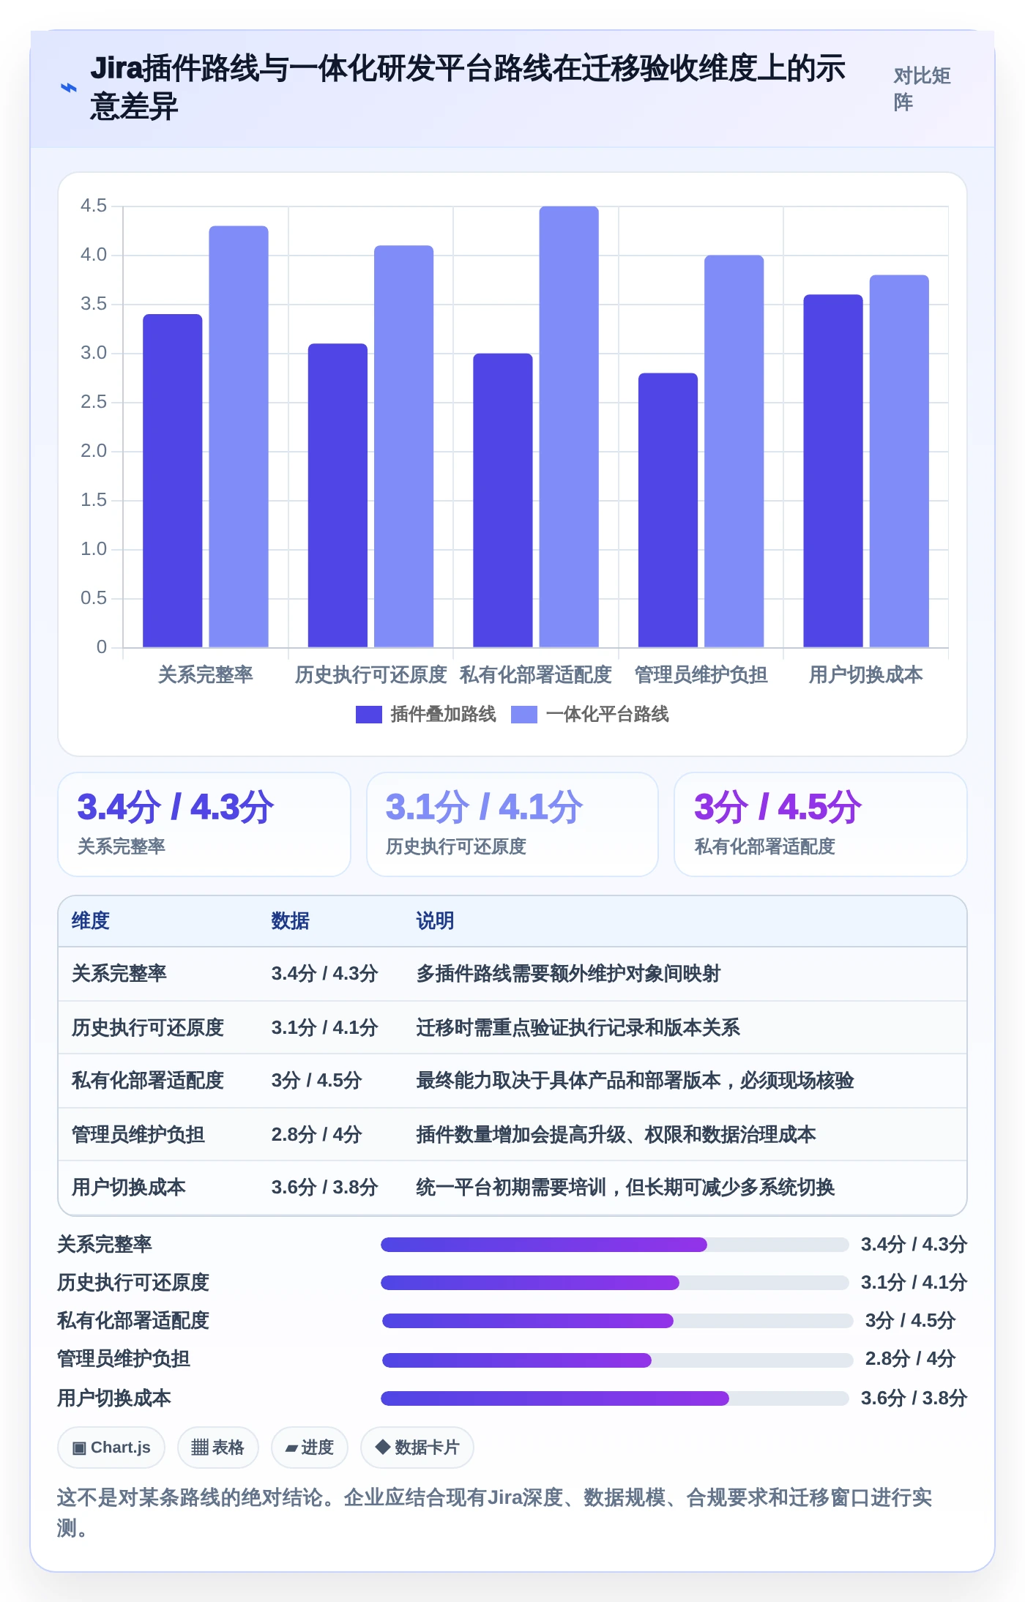Click description 迁移时需重点验证执行记录和版本关系
This screenshot has width=1025, height=1602.
(578, 1028)
